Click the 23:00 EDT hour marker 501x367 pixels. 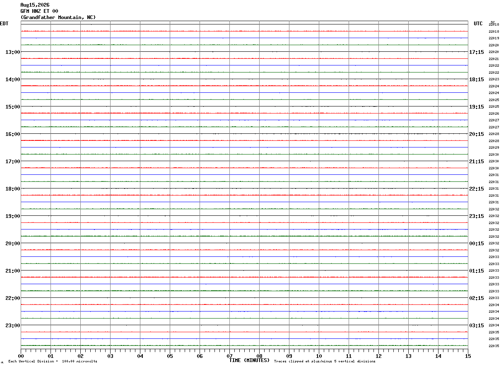pyautogui.click(x=12, y=326)
